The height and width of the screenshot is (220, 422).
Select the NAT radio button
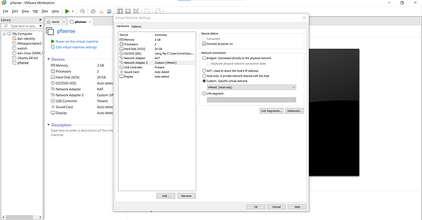click(x=204, y=71)
